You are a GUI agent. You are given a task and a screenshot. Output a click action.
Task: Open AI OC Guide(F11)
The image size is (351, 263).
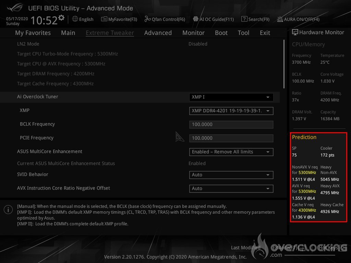click(x=217, y=19)
